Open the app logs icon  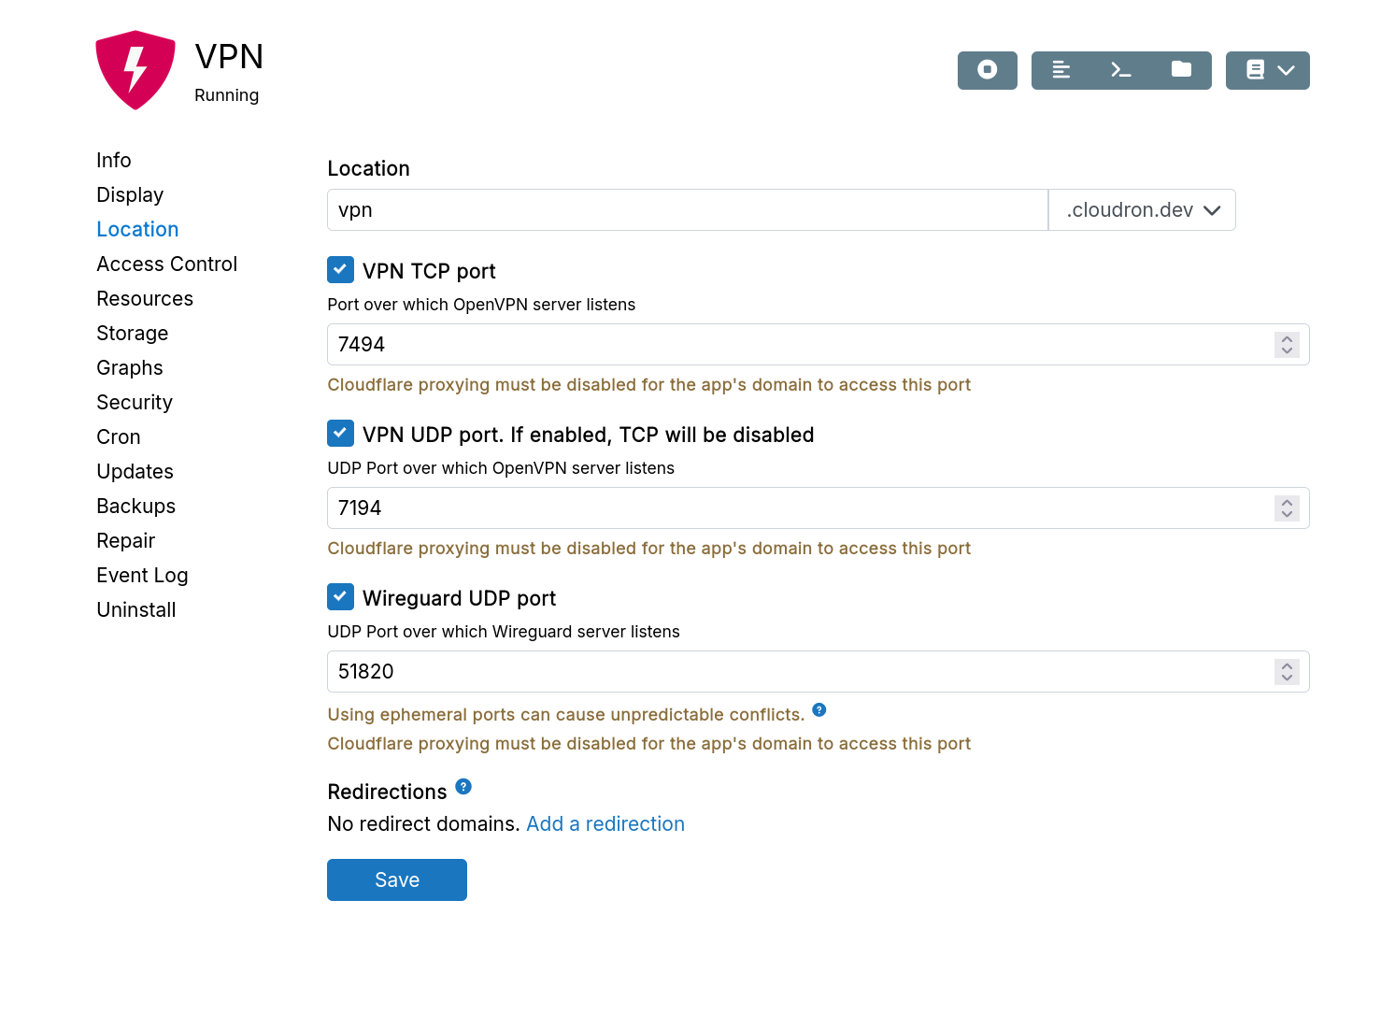pos(1061,70)
